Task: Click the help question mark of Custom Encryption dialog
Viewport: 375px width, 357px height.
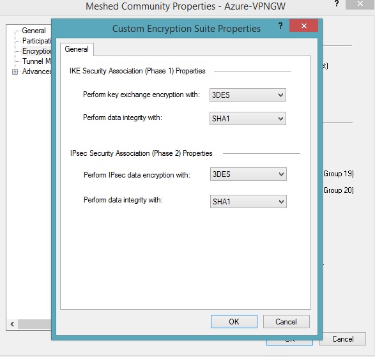Action: [280, 26]
